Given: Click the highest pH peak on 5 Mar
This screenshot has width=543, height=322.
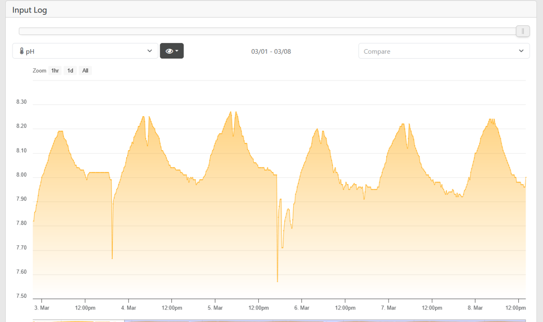Looking at the screenshot, I should pyautogui.click(x=231, y=112).
